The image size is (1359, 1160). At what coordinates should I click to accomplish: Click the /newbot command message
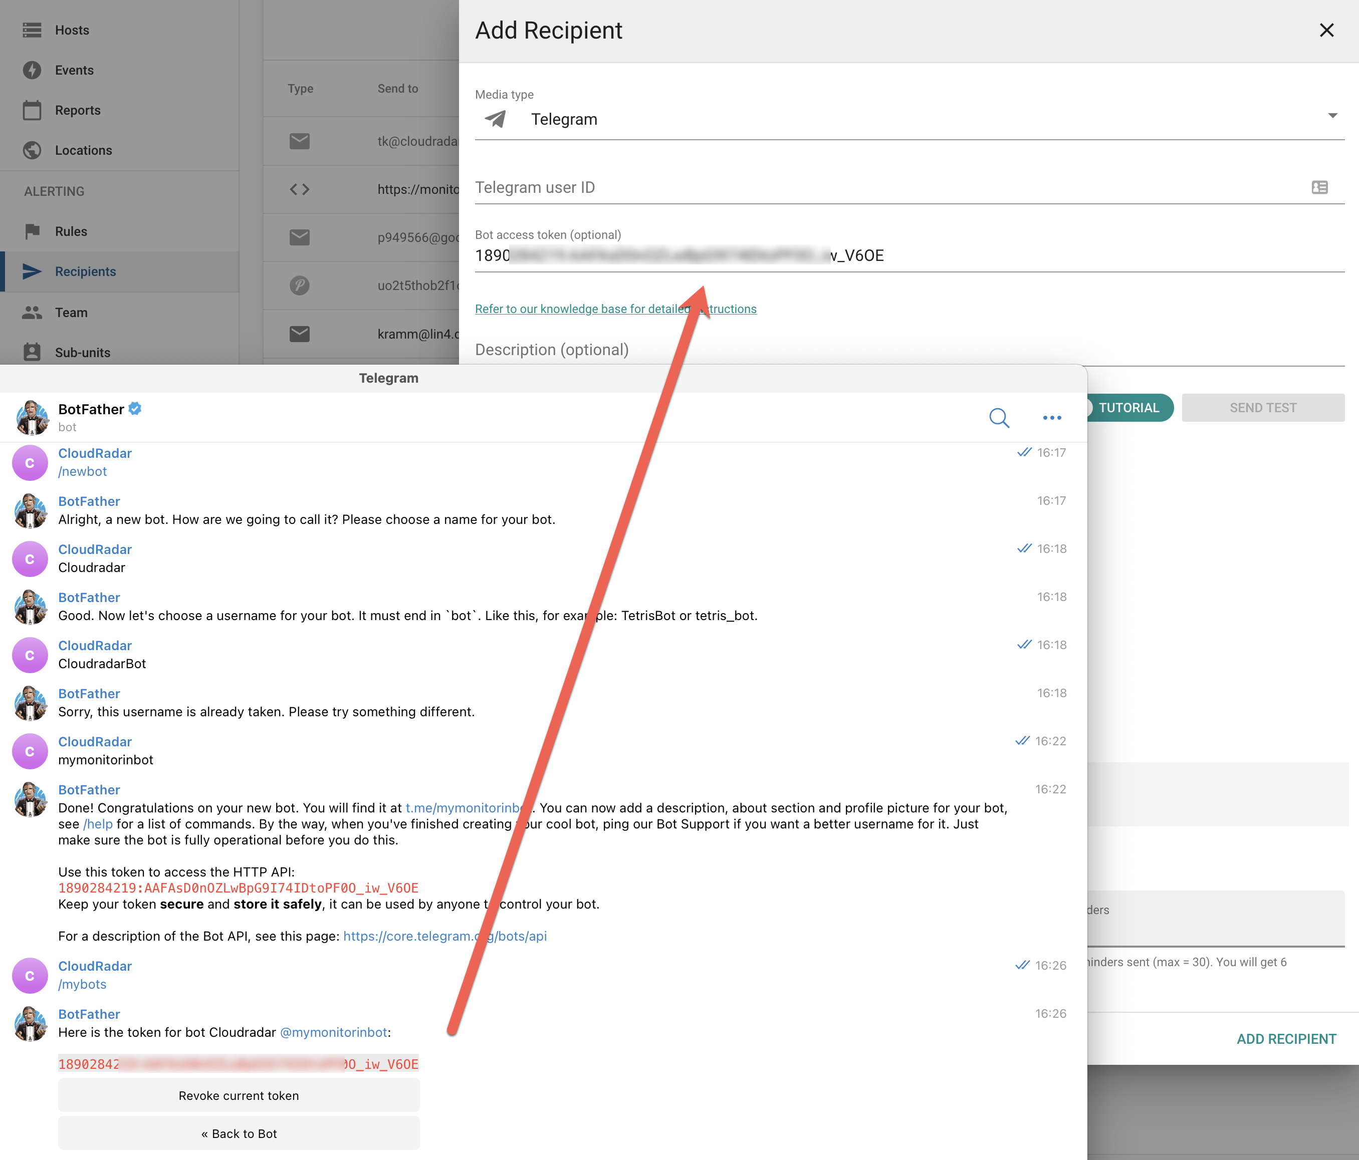(82, 471)
